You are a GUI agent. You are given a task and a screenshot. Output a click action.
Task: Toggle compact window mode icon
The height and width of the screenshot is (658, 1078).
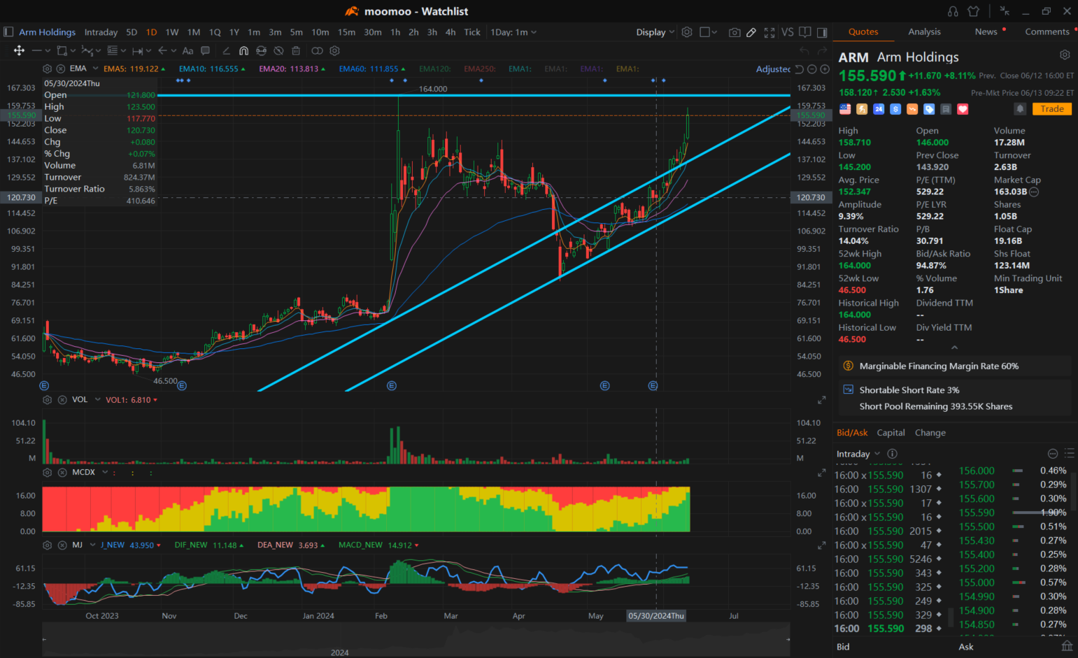(x=1005, y=11)
